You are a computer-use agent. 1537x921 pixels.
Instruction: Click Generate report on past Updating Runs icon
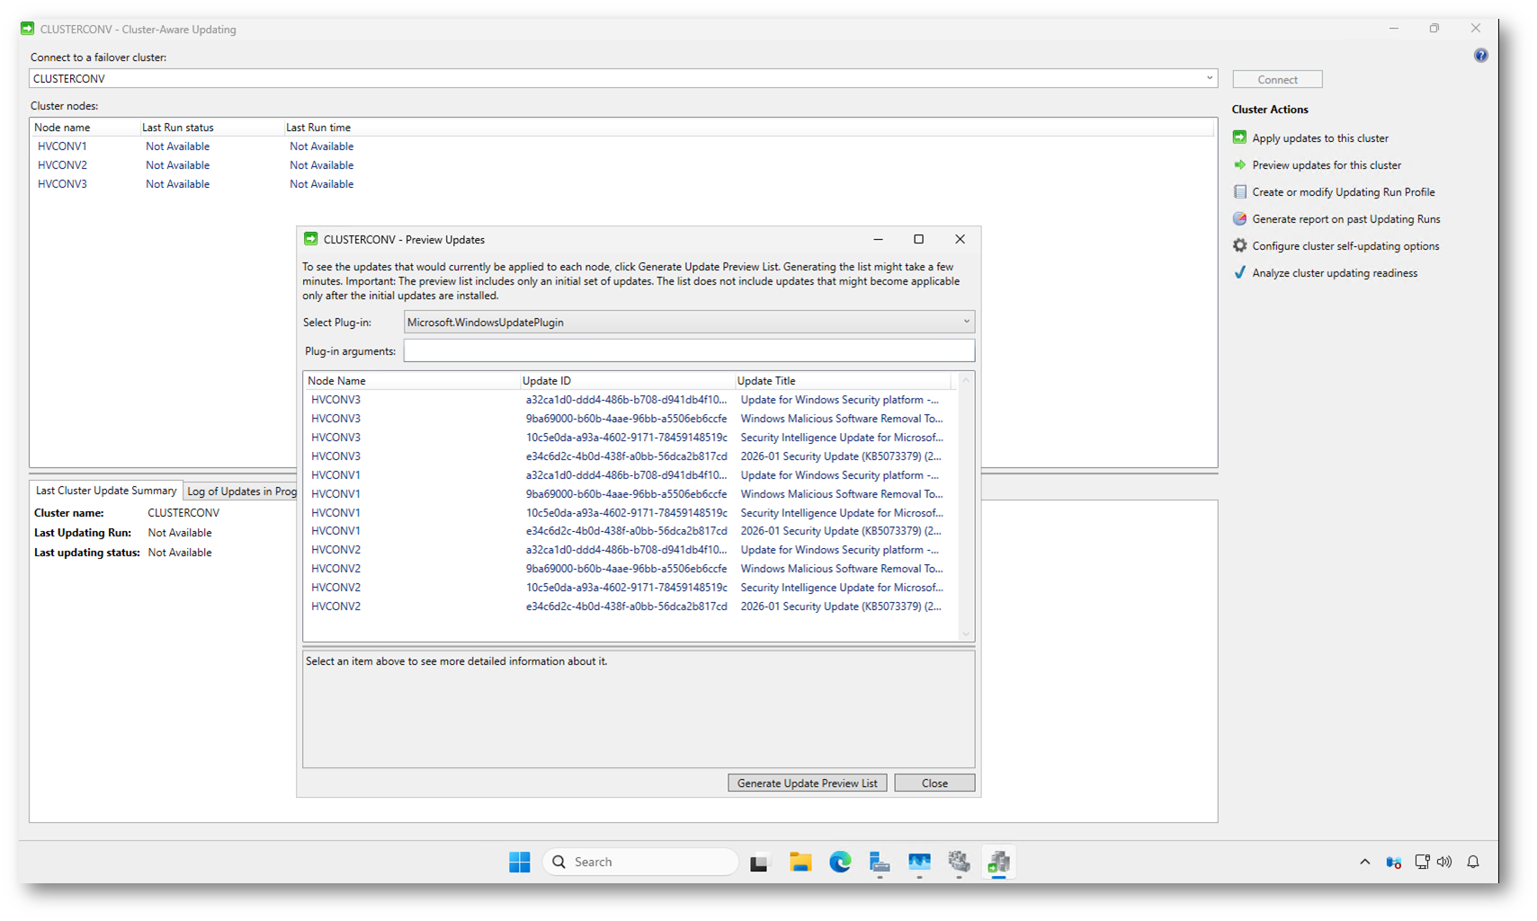(x=1239, y=219)
